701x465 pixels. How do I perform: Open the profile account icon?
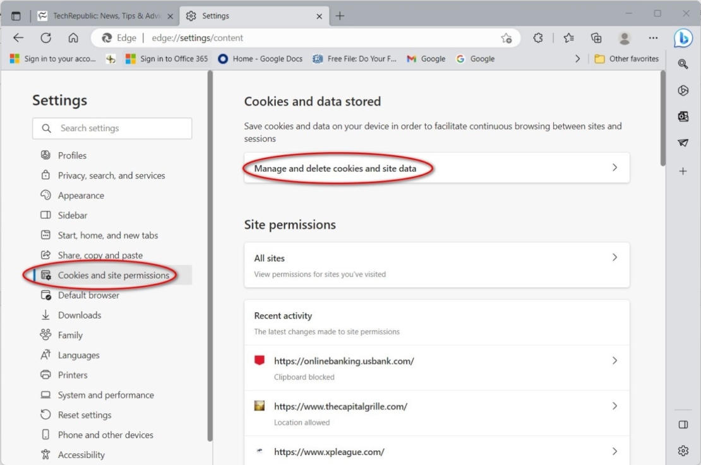pos(624,38)
